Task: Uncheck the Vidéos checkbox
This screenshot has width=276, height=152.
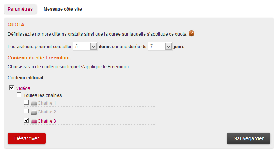Action: click(x=12, y=88)
